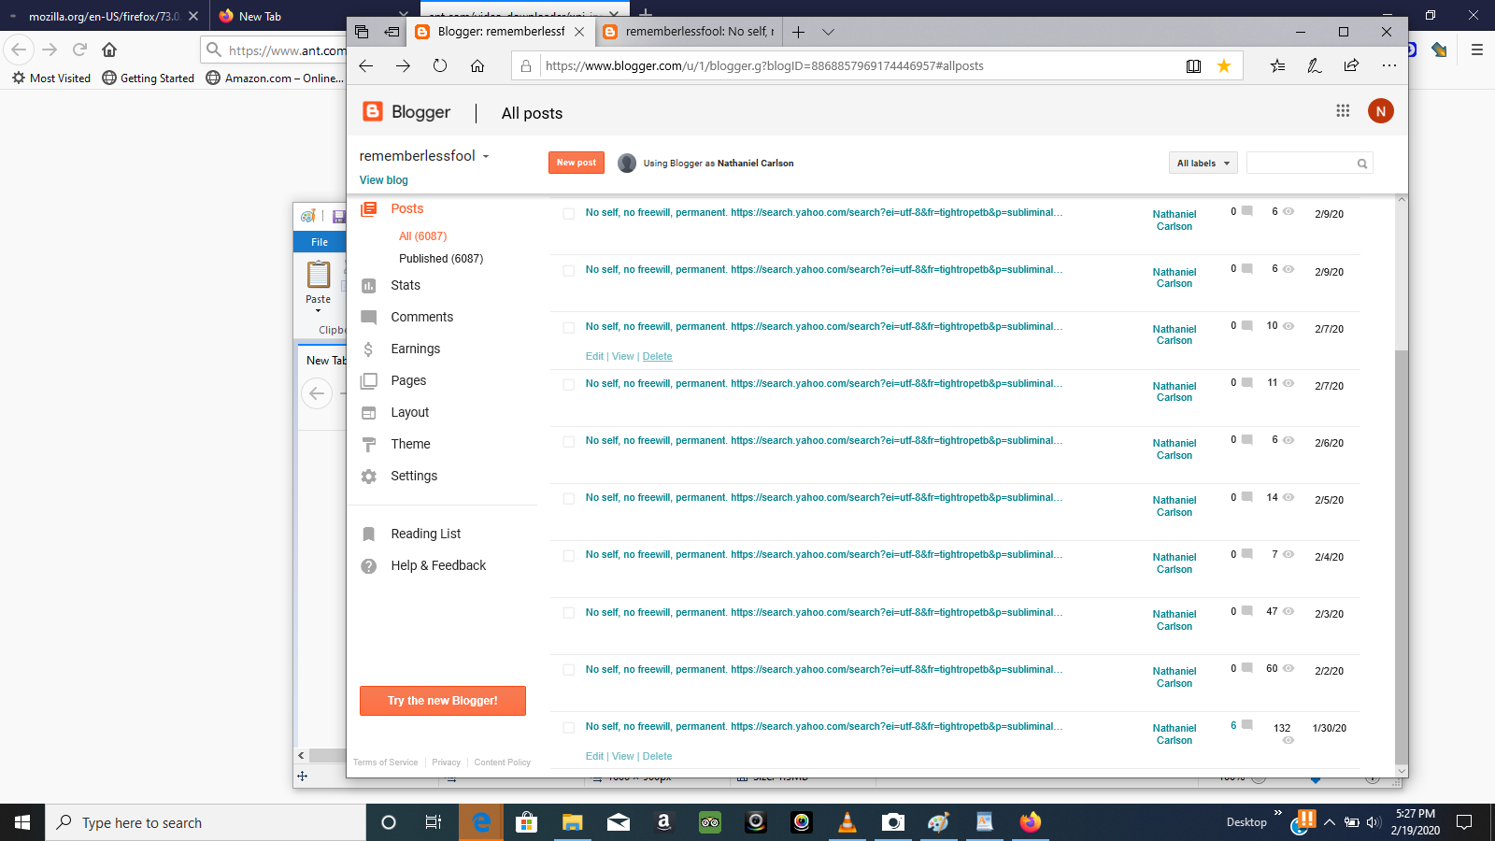Click the Comments sidebar icon

pyautogui.click(x=369, y=317)
